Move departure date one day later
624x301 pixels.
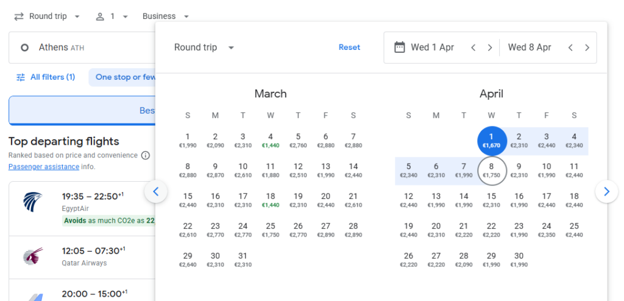click(490, 47)
